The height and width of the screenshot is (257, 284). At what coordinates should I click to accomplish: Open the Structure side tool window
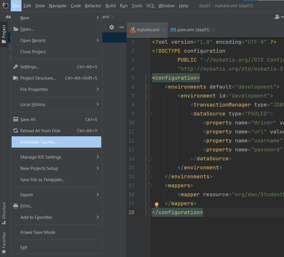(x=4, y=213)
